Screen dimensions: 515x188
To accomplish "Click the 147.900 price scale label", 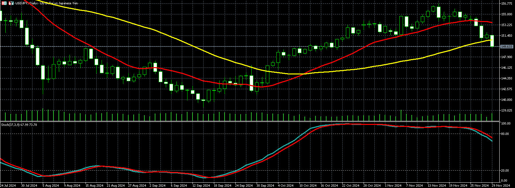I will click(x=507, y=57).
